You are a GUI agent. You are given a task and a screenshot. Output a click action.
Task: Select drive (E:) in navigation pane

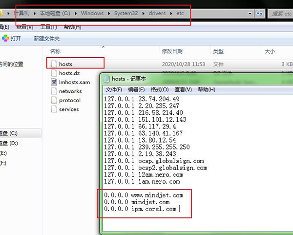click(x=3, y=153)
